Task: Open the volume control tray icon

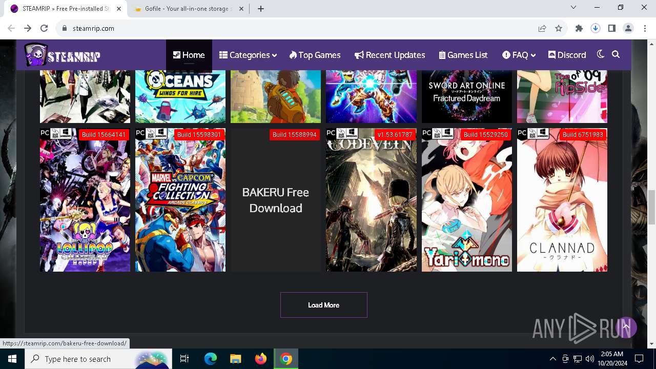Action: (x=590, y=359)
